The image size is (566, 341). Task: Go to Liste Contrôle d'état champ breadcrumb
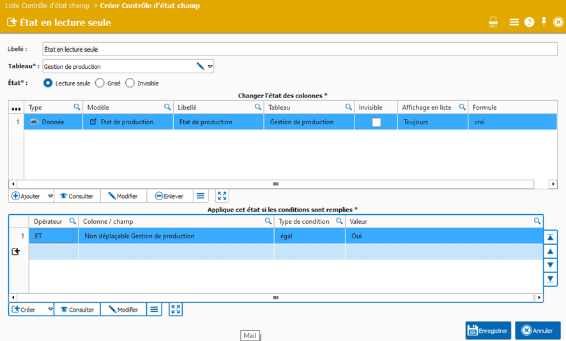click(x=47, y=6)
